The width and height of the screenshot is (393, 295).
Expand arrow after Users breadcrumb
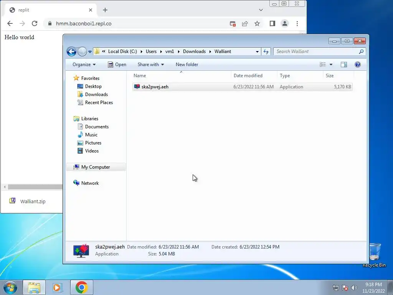161,52
